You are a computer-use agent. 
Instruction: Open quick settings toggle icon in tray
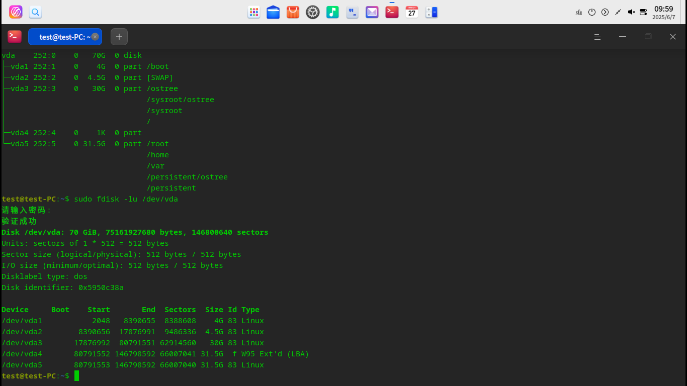[643, 12]
